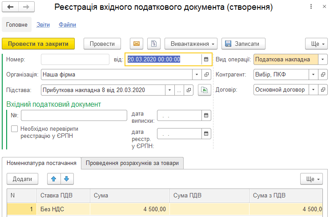Open the Організація record via open icon

click(206, 75)
